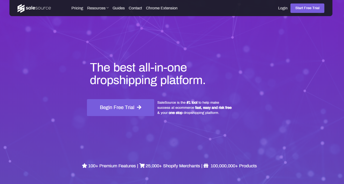Click the "one stop" bold text

(175, 113)
